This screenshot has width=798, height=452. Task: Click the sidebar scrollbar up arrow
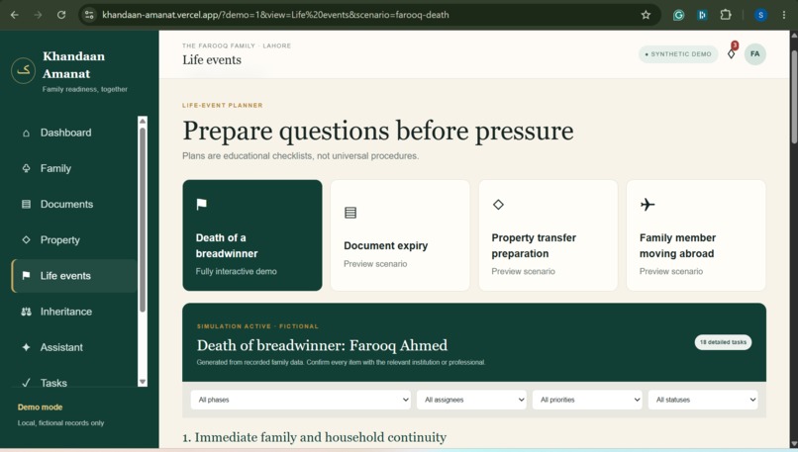143,121
